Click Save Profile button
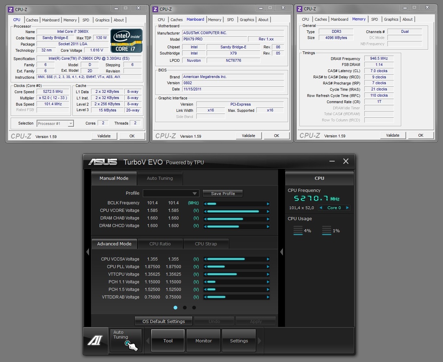 click(x=223, y=193)
